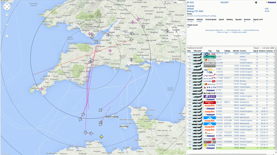
Task: Click scroll-up arrow of aircraft list
Action: tap(276, 48)
